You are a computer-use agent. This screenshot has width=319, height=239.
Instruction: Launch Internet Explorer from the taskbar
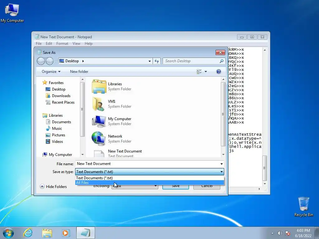point(28,233)
